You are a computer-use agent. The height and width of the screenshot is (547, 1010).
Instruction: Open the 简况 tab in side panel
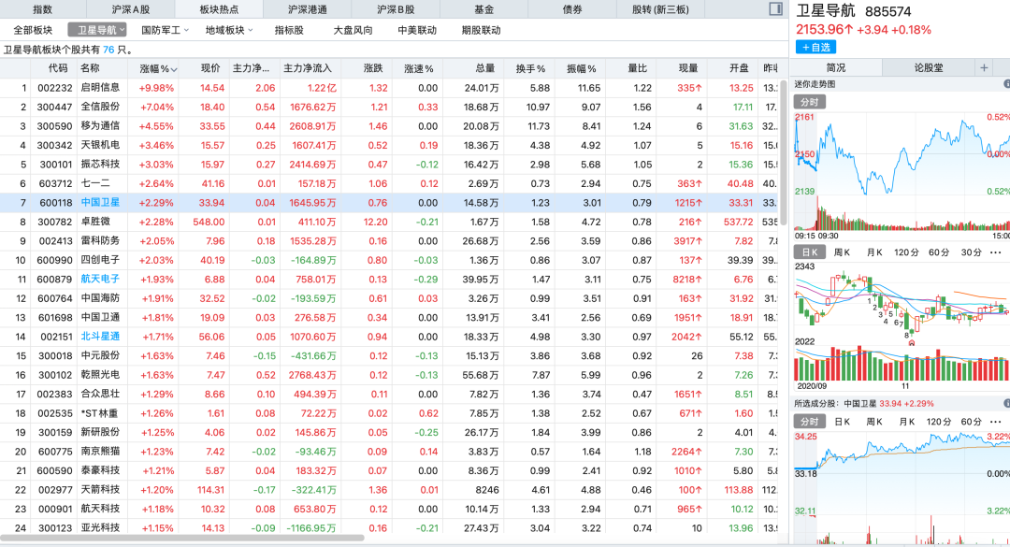pyautogui.click(x=835, y=67)
